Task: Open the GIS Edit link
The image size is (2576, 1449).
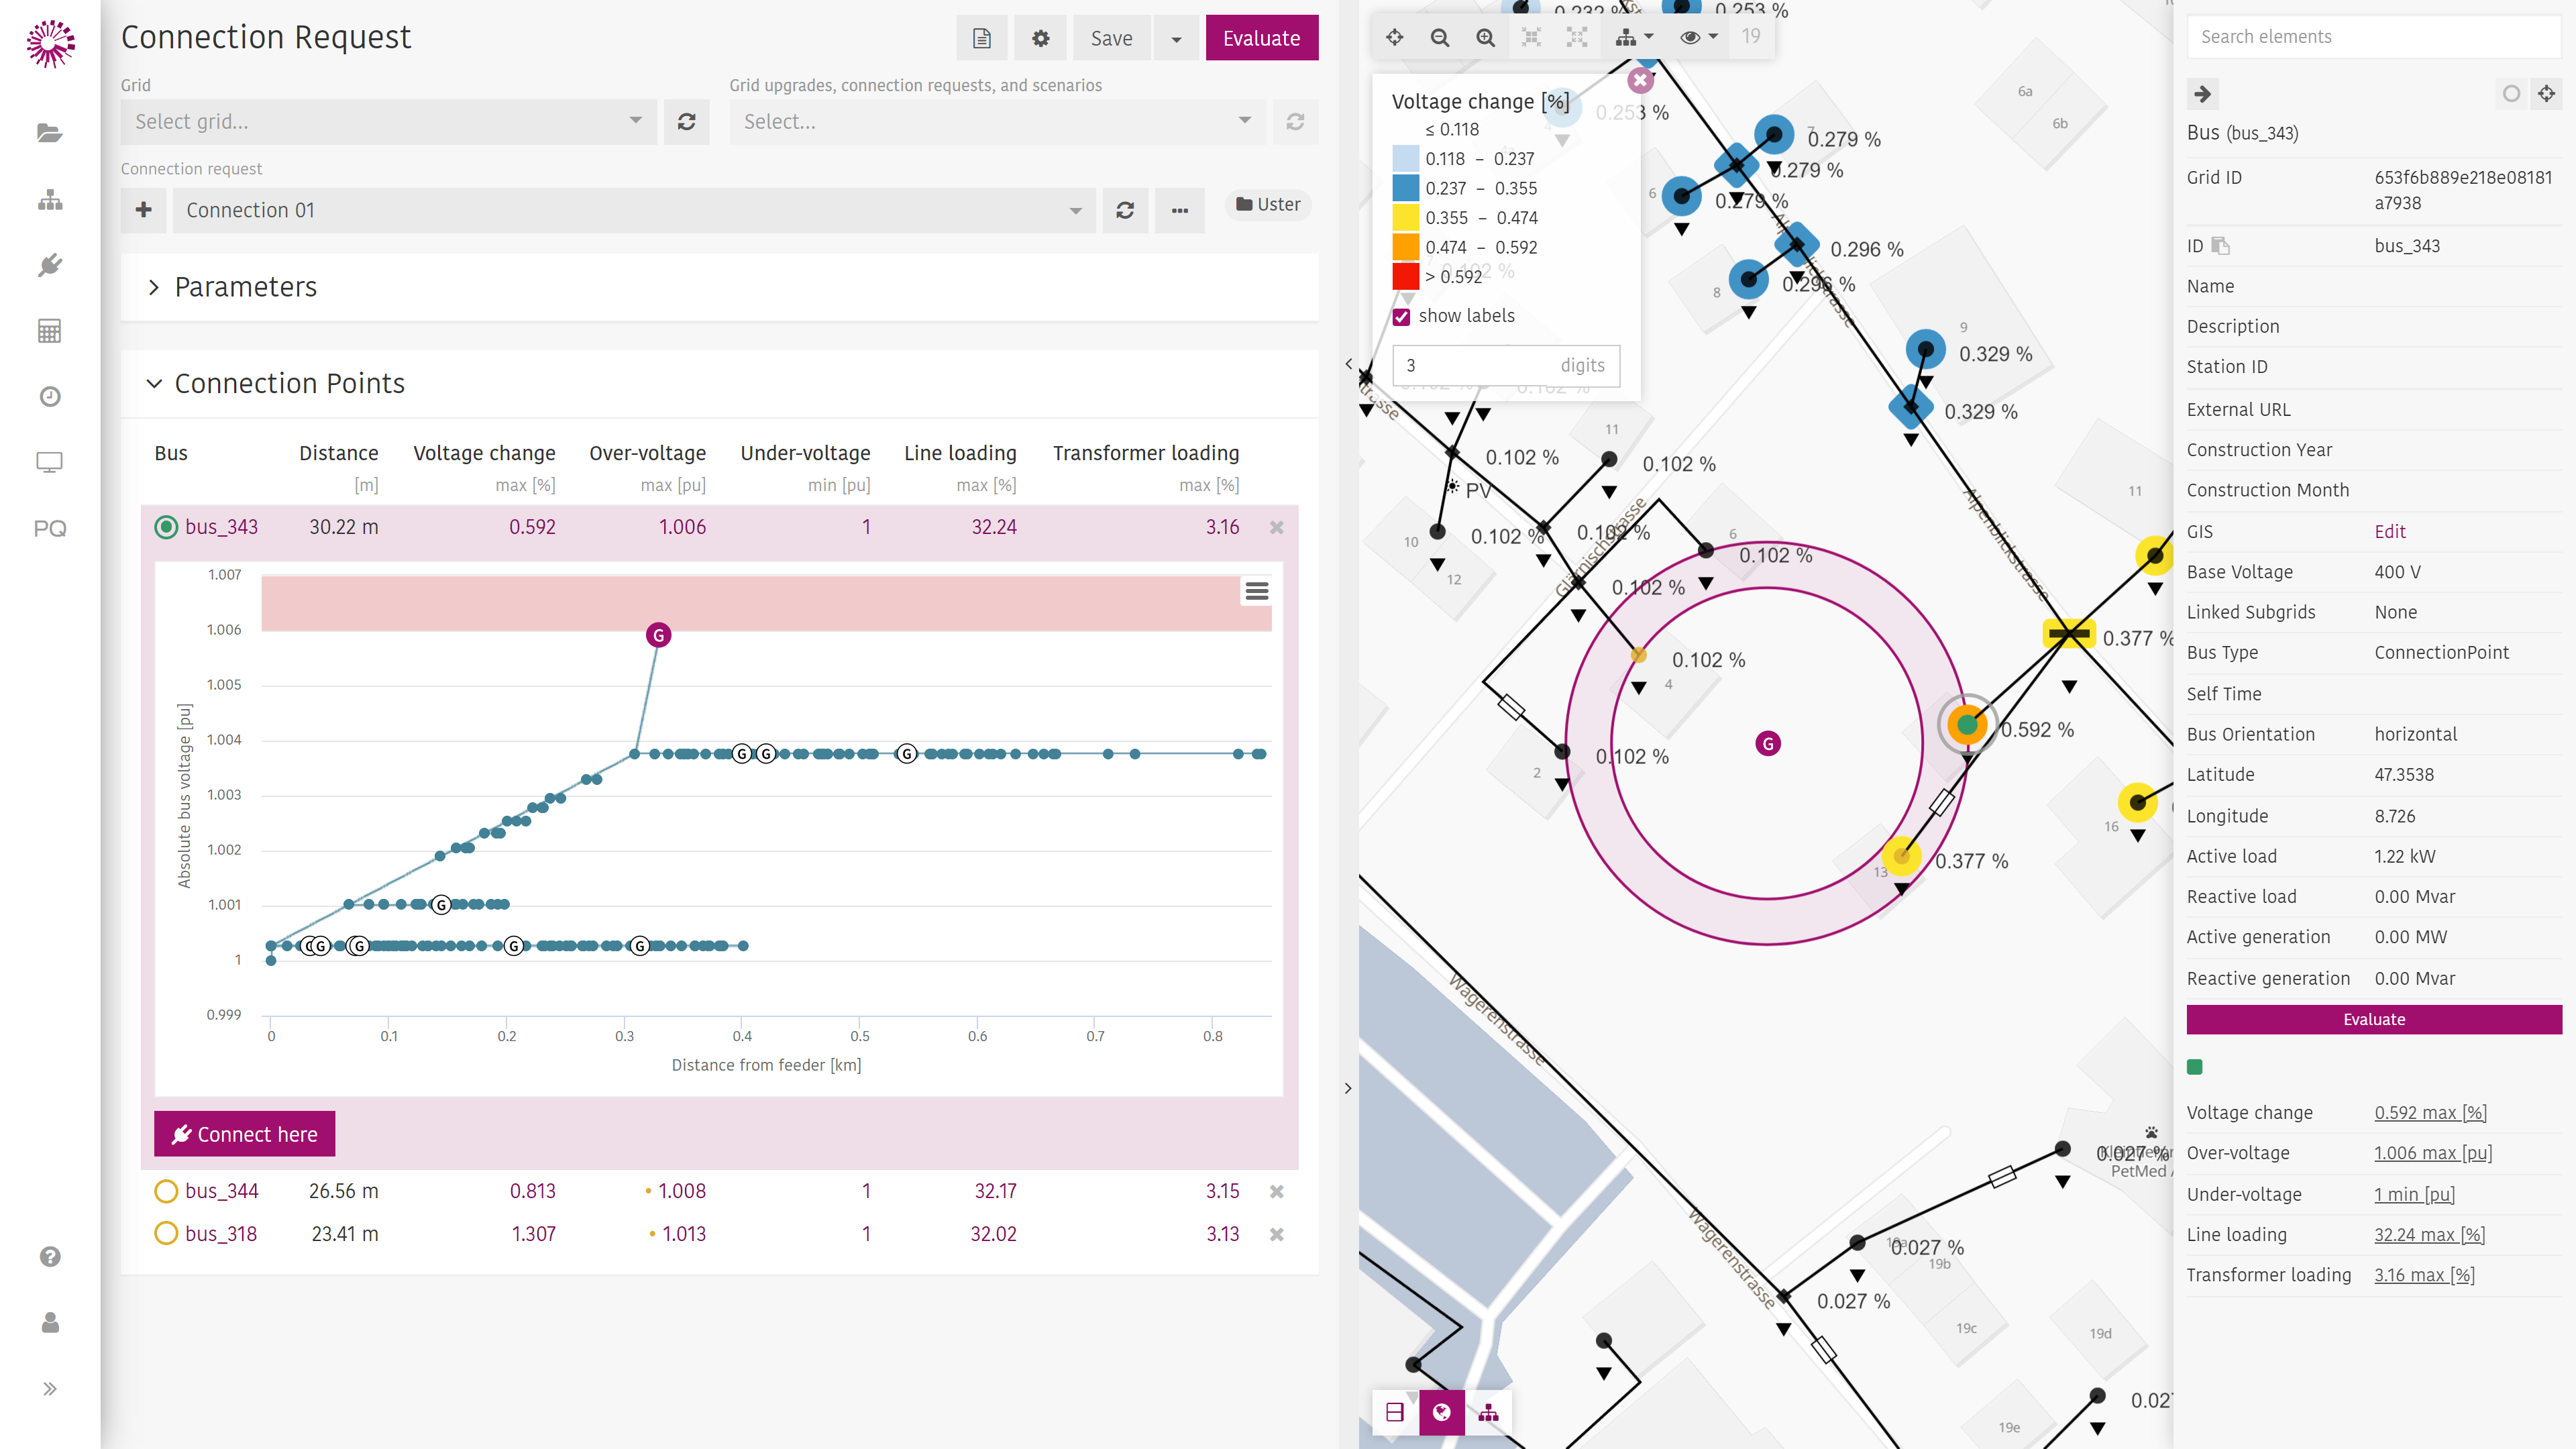Action: pyautogui.click(x=2389, y=531)
